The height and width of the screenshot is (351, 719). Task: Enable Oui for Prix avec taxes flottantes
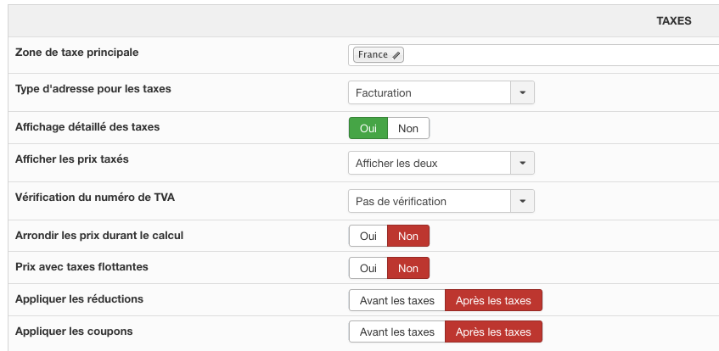368,269
